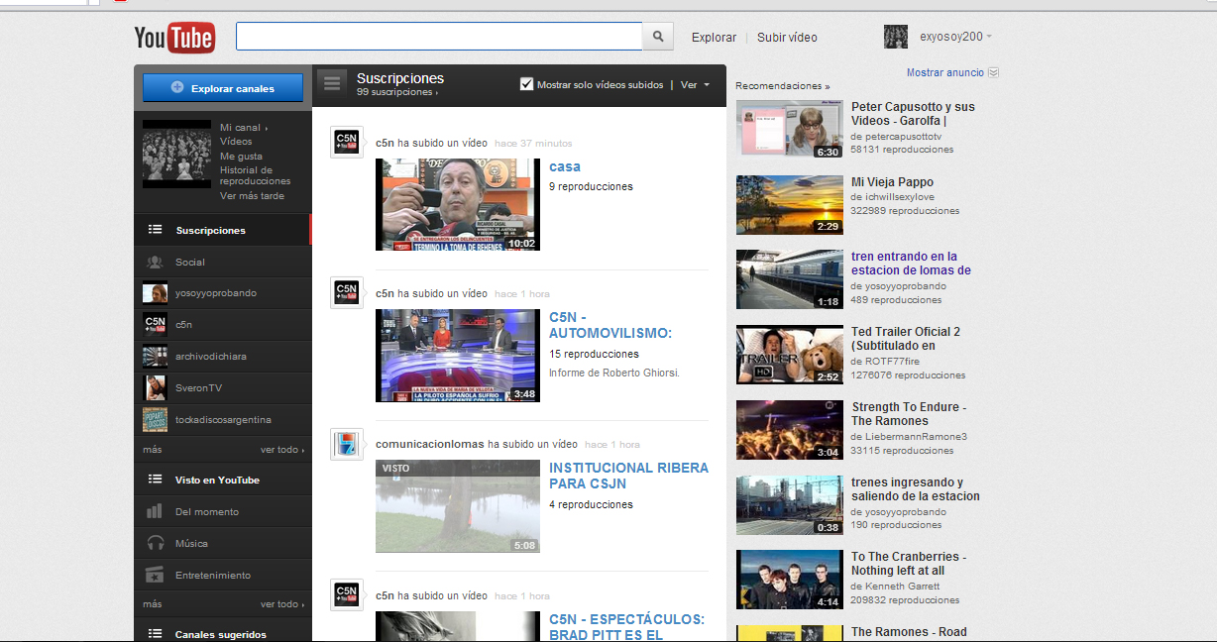
Task: Open 'trenes ingresando y saliendo' recommended thumbnail
Action: [789, 504]
